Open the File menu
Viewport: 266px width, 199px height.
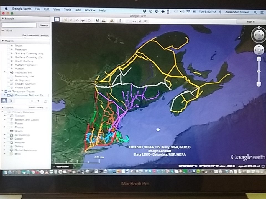click(38, 9)
